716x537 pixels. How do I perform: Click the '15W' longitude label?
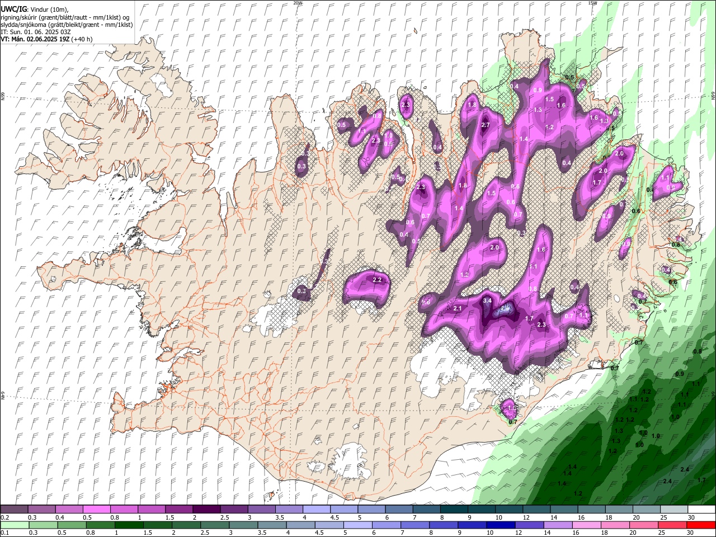(x=592, y=3)
